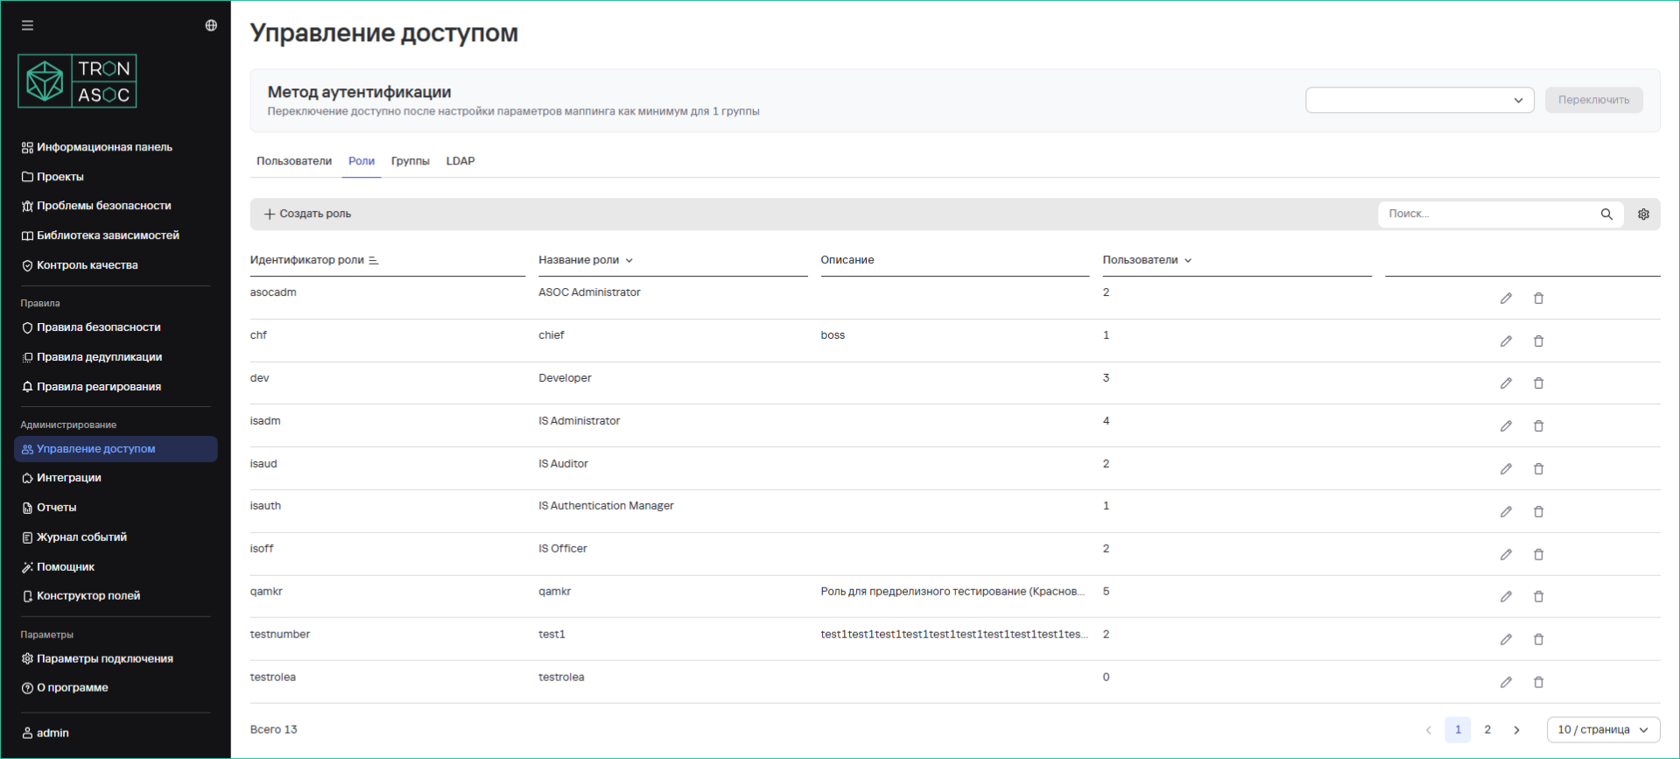
Task: Go to page 2 of roles
Action: coord(1487,730)
